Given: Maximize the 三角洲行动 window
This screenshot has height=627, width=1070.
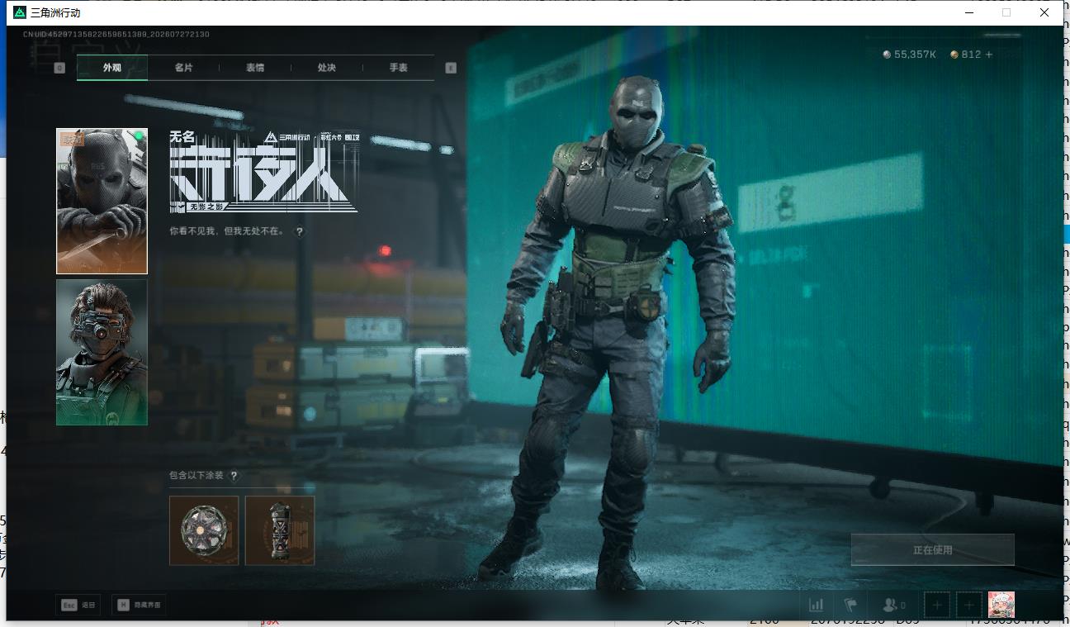Looking at the screenshot, I should pyautogui.click(x=1006, y=12).
